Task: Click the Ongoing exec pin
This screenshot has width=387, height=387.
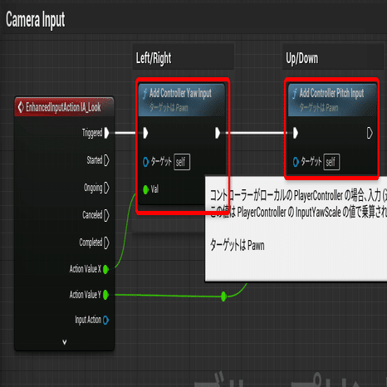Action: pos(106,188)
